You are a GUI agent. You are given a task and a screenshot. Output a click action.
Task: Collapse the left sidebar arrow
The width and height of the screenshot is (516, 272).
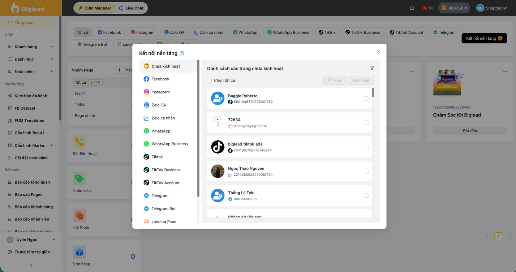pyautogui.click(x=31, y=266)
